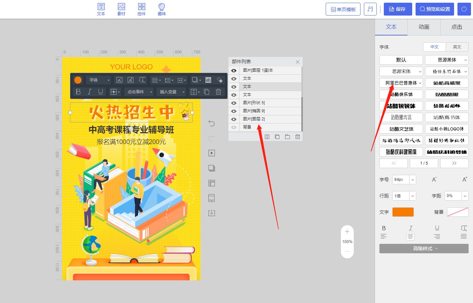Toggle vertical text direction in floating toolbar

[142, 80]
